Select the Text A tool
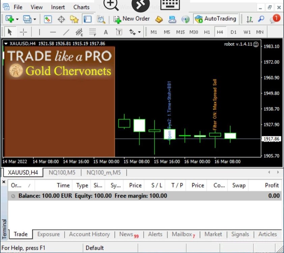This screenshot has height=253, width=284. pos(106,32)
